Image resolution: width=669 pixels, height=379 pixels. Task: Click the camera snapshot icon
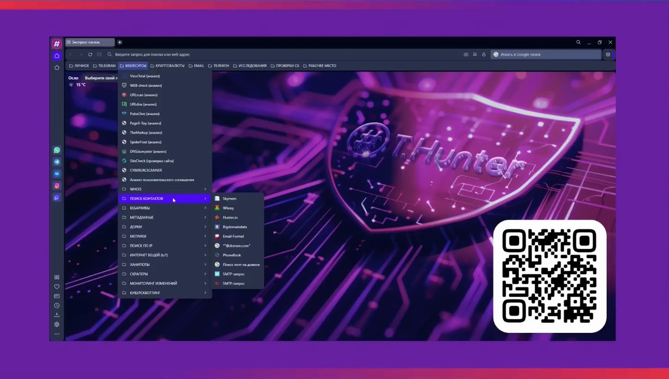(466, 55)
